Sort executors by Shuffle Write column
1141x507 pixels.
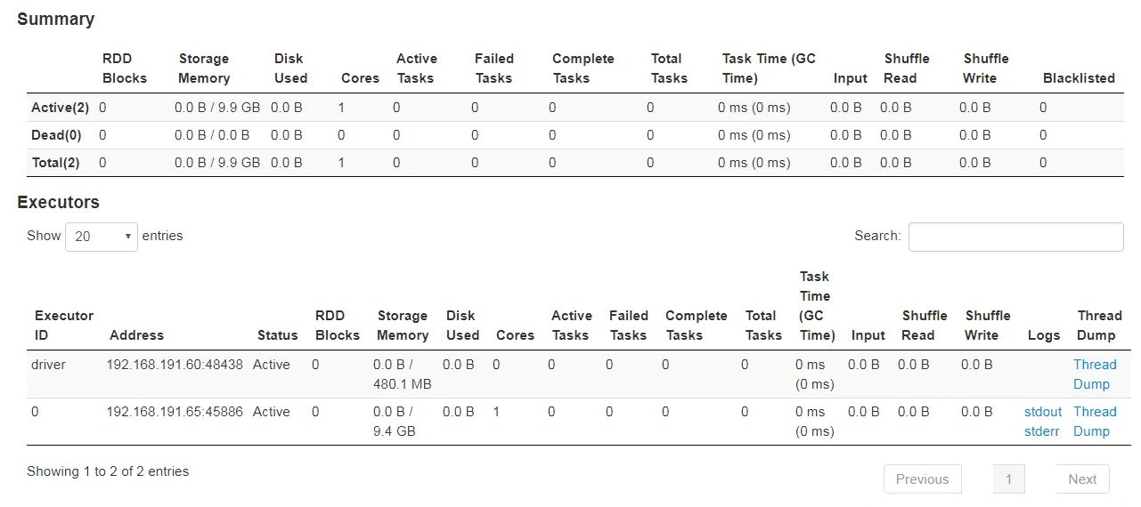pos(988,326)
